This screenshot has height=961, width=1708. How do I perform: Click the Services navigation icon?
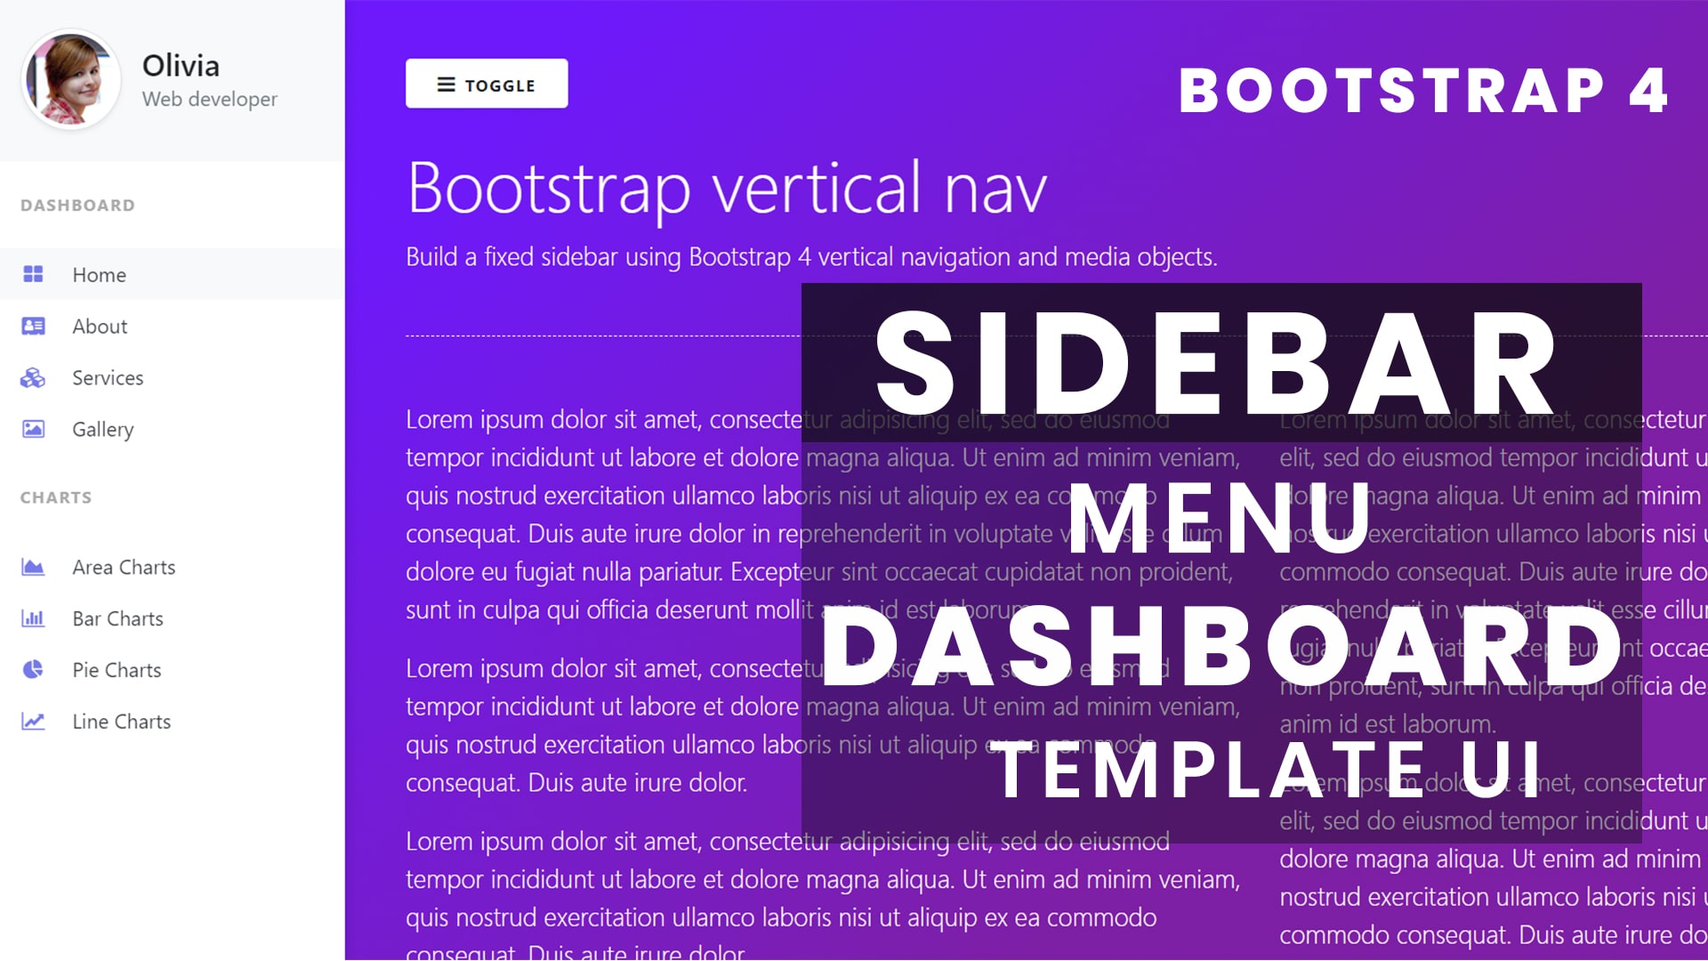tap(33, 376)
